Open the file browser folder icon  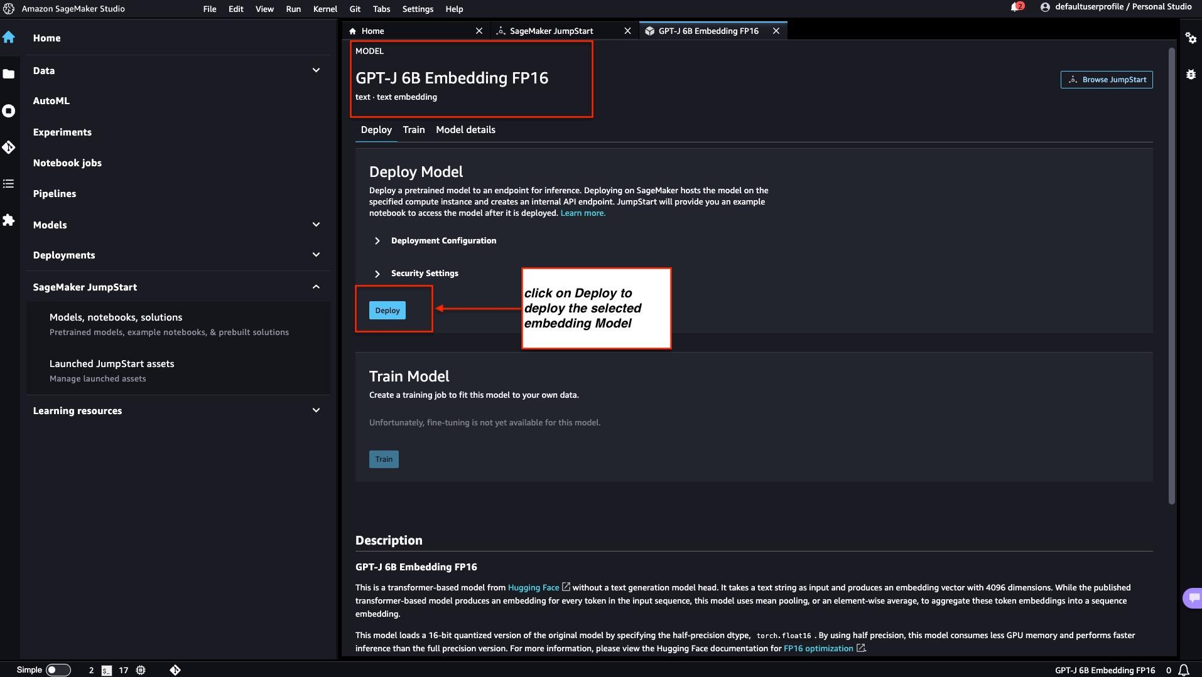(9, 74)
